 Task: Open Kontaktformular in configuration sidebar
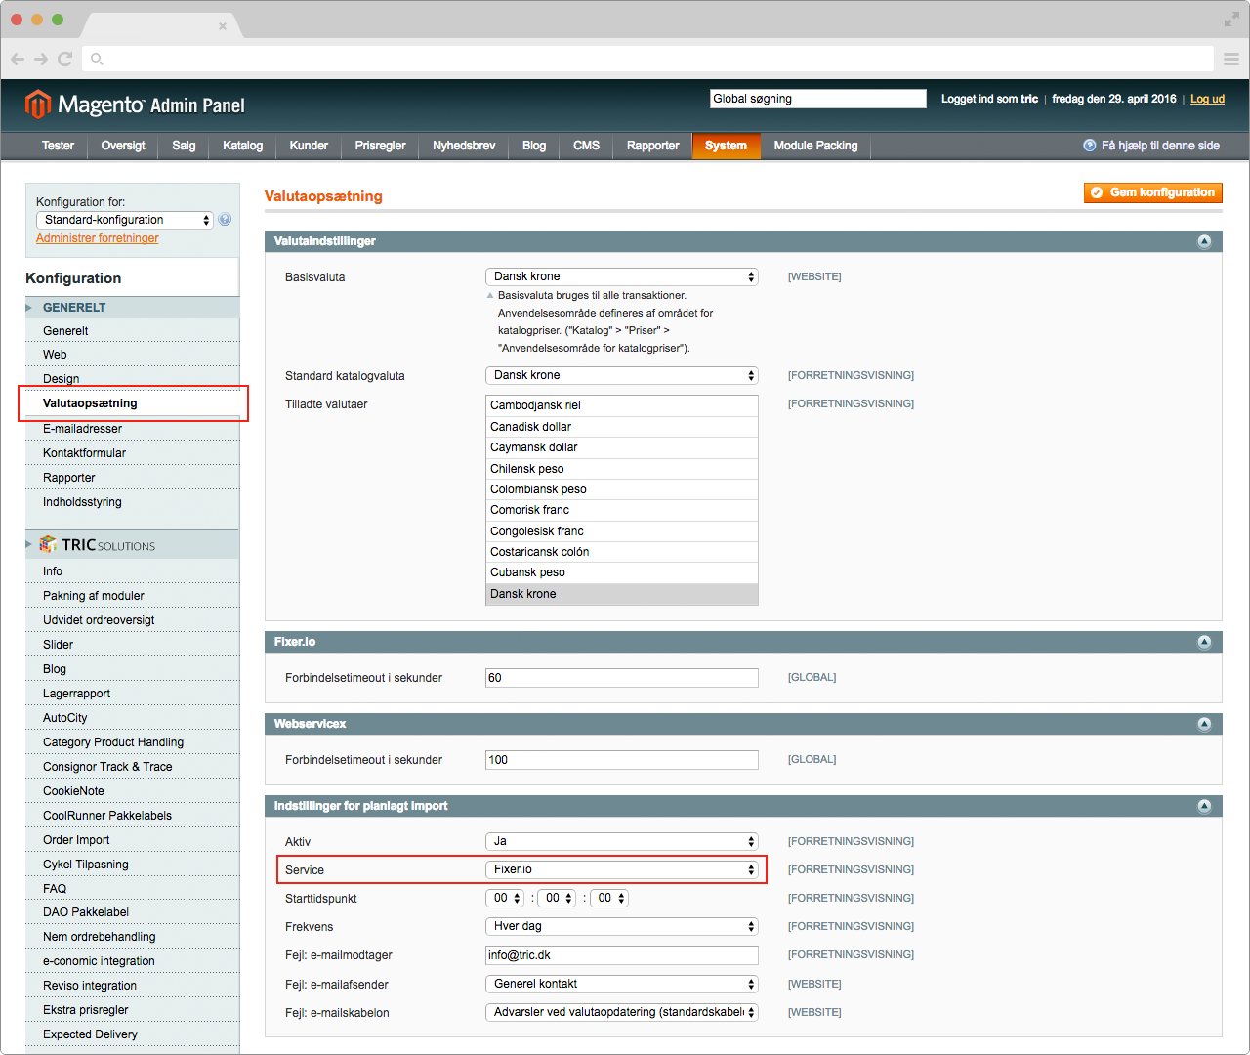pos(84,453)
